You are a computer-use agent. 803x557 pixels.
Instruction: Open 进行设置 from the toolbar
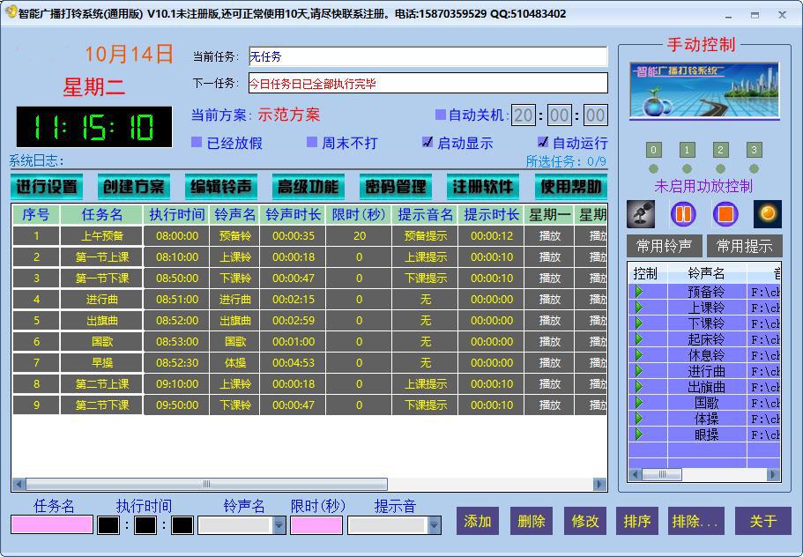click(47, 187)
